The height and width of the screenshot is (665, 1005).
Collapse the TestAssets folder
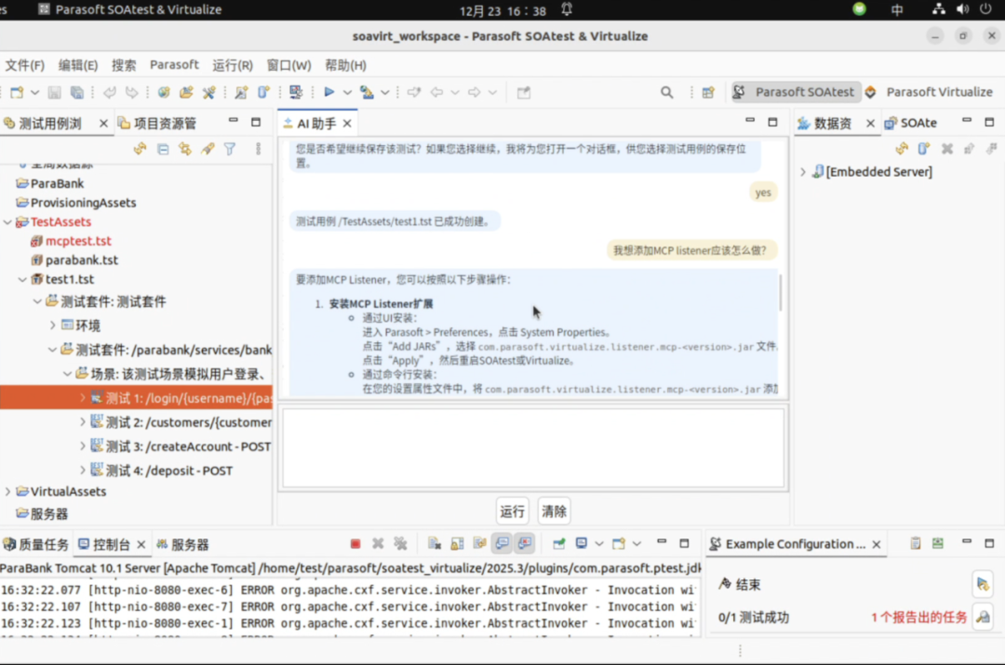(x=7, y=222)
